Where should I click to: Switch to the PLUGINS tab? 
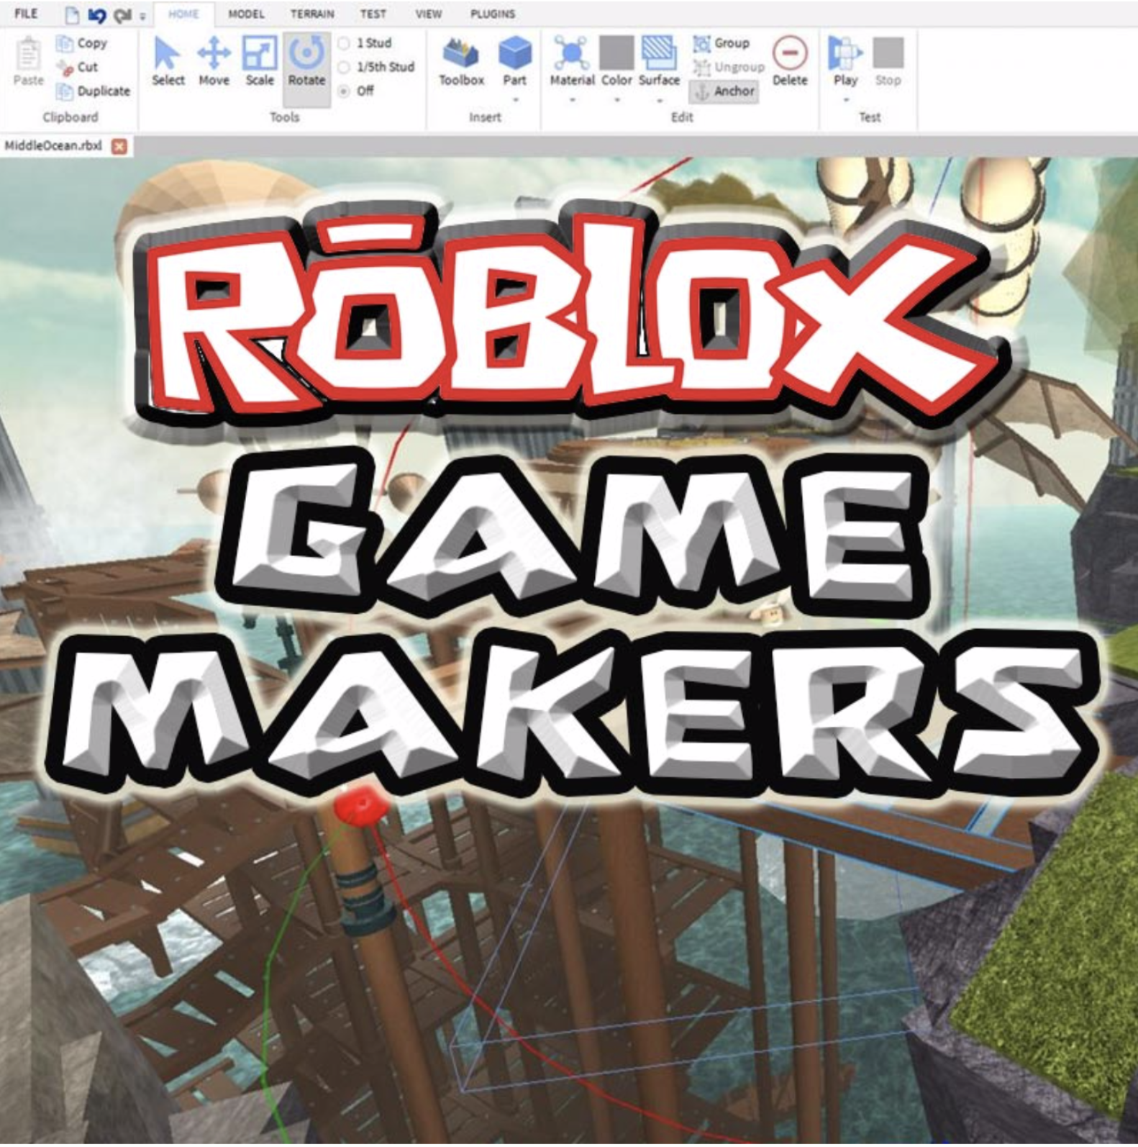(x=493, y=14)
